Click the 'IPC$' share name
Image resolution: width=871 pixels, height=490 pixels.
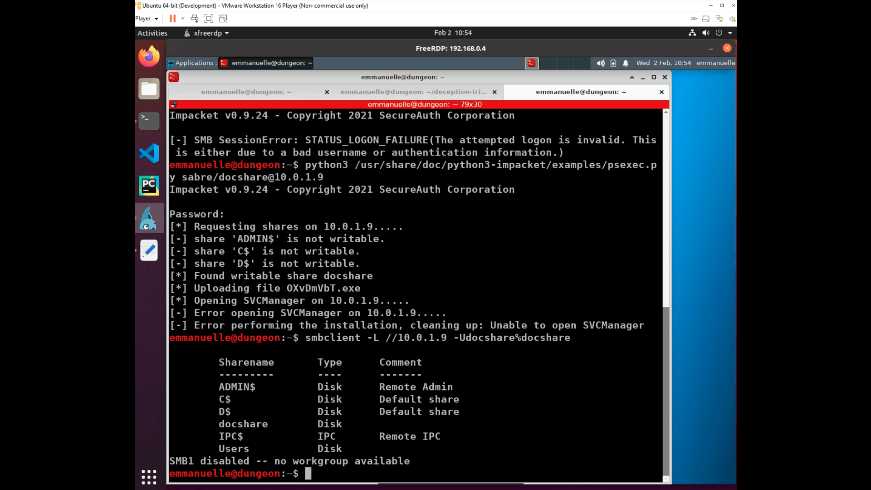(x=231, y=436)
